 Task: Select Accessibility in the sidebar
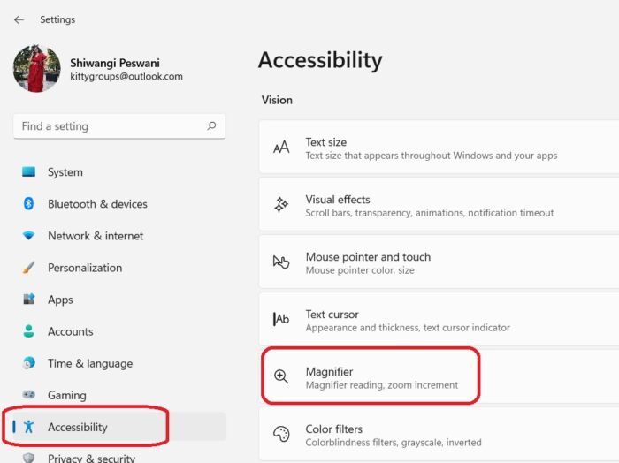[x=77, y=427]
